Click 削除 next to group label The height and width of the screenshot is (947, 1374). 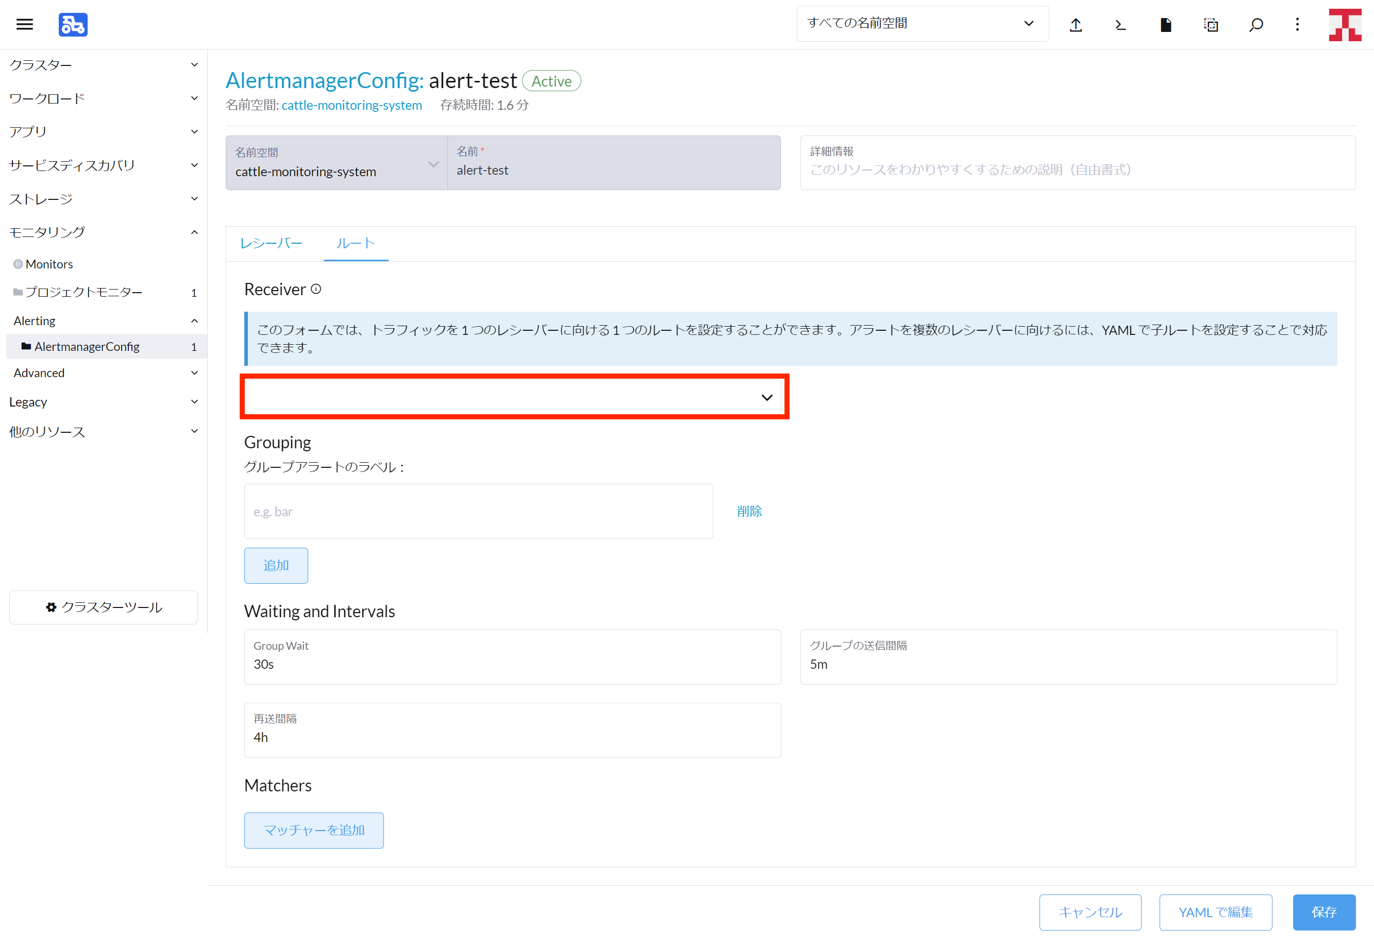(x=749, y=511)
